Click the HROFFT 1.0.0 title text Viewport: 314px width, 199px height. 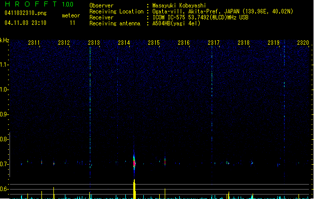39,4
